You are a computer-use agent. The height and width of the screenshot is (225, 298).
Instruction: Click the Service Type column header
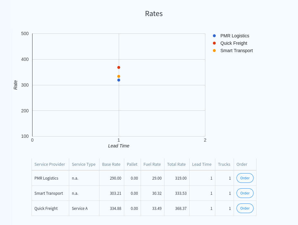[x=84, y=164]
